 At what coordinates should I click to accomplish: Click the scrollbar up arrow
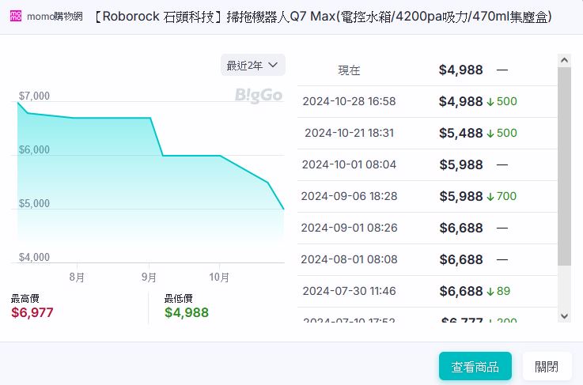[564, 60]
